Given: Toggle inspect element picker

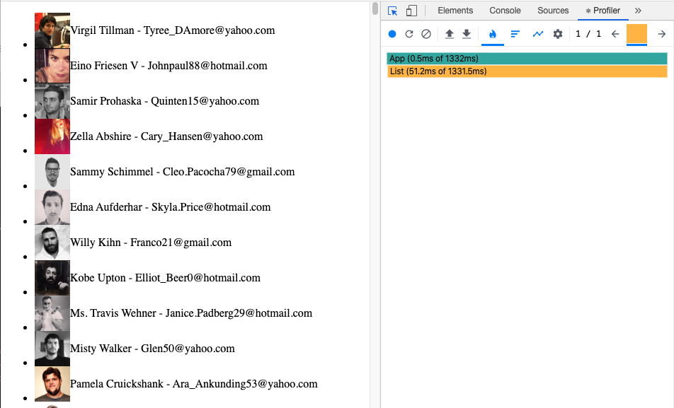Looking at the screenshot, I should 393,11.
